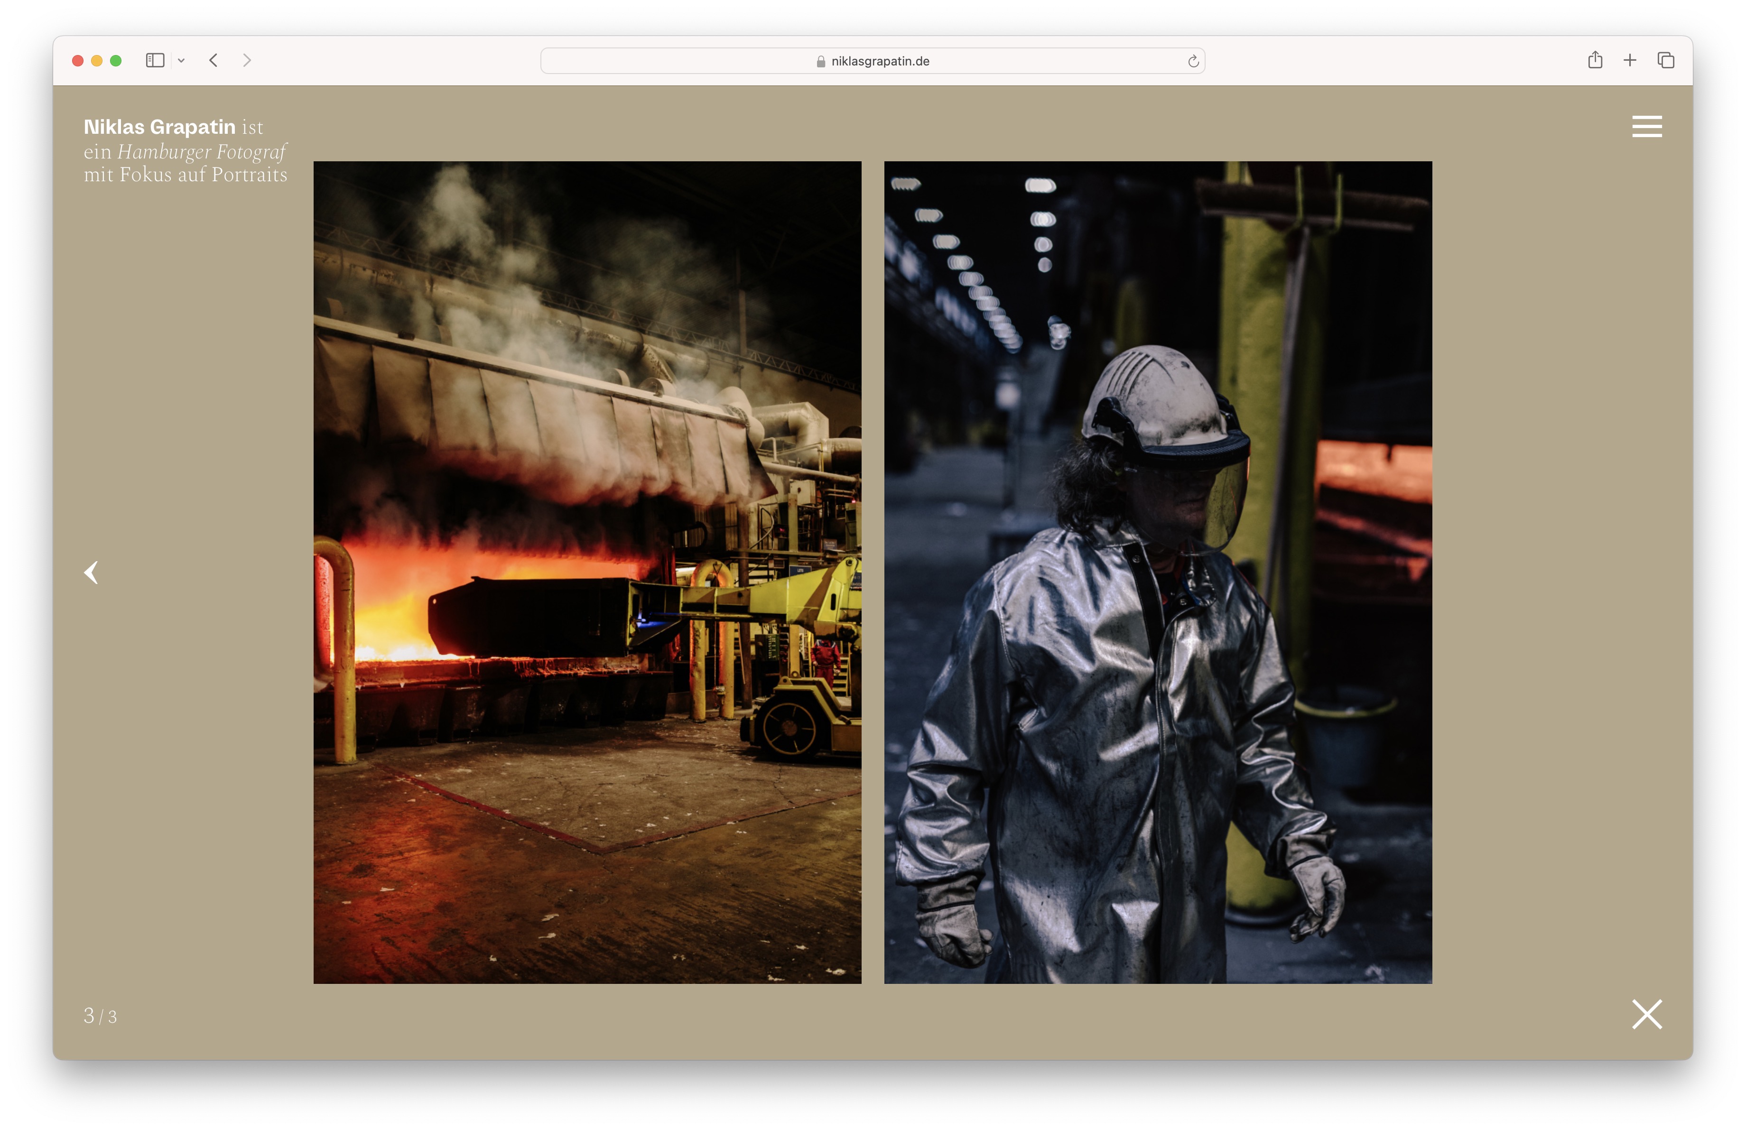Click the forward navigation chevron
Image resolution: width=1746 pixels, height=1130 pixels.
tap(247, 60)
